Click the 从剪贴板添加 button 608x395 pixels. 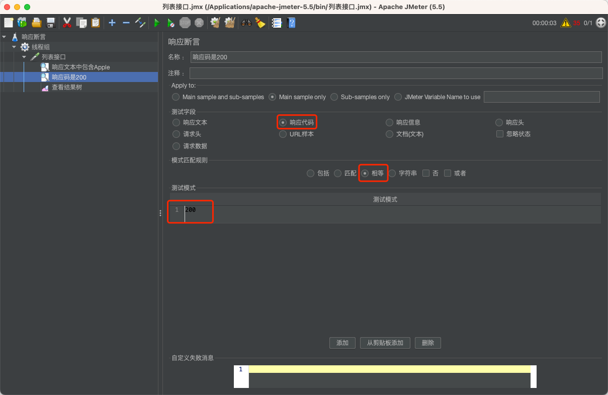[385, 343]
